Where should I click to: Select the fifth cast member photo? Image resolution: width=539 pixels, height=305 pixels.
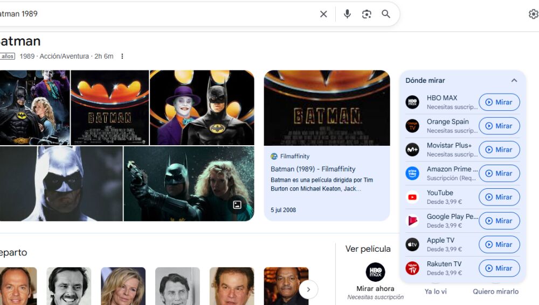[x=232, y=286]
